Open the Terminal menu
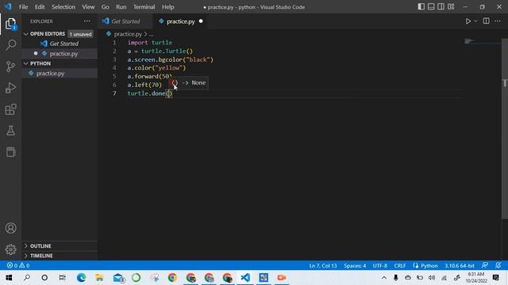Viewport: 508px width, 285px height. click(144, 7)
